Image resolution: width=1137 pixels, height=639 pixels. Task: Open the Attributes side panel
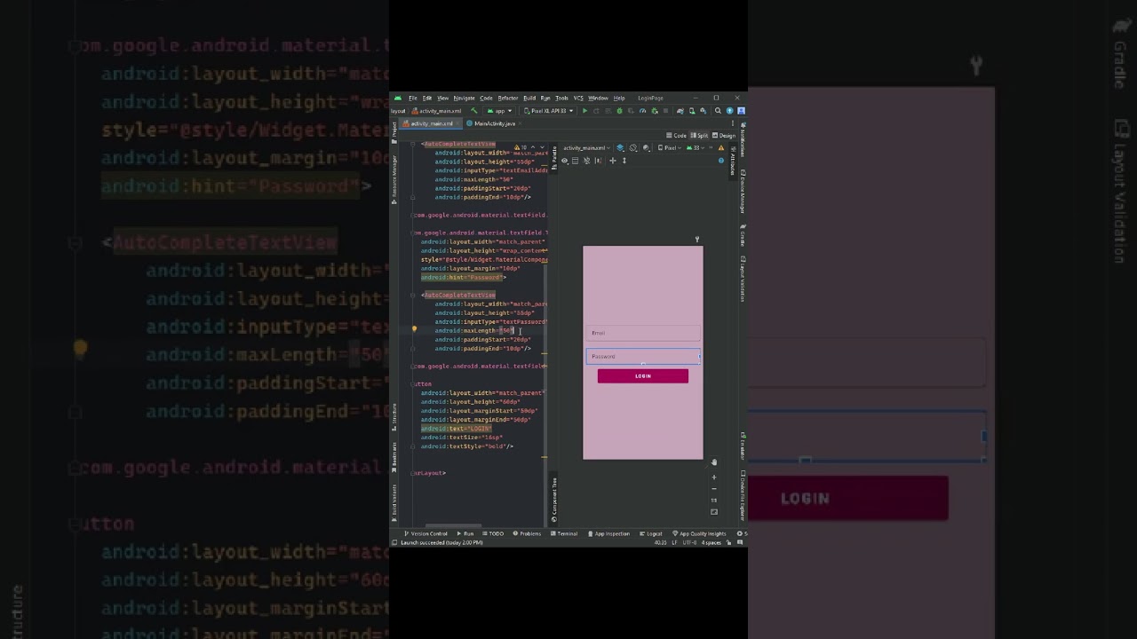coord(733,160)
